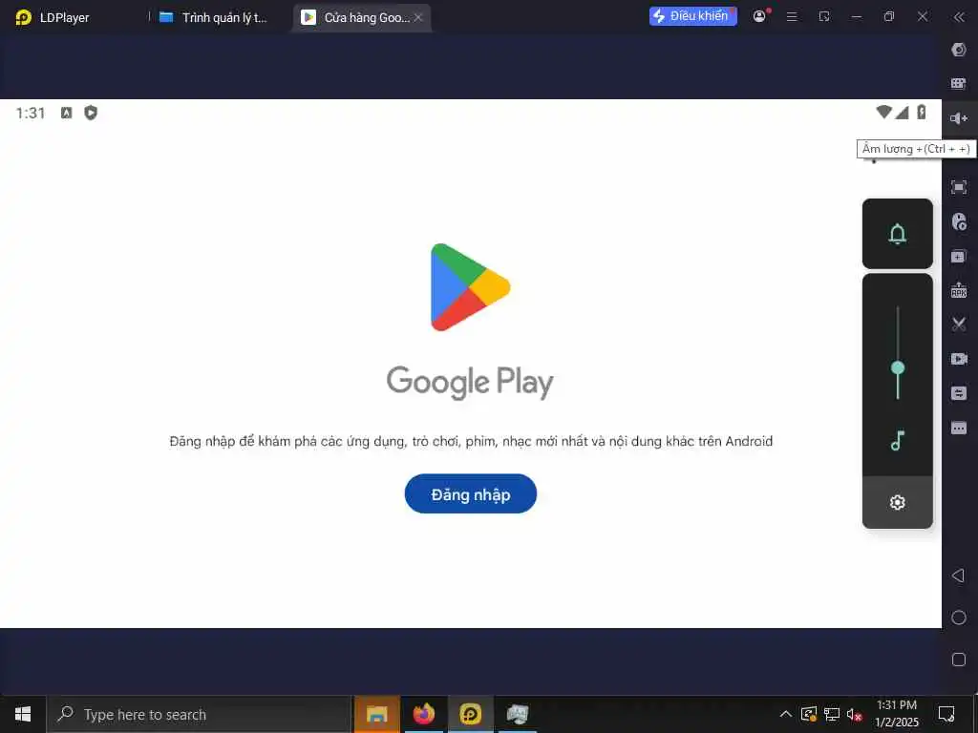The width and height of the screenshot is (978, 733).
Task: Click the music note media icon
Action: (898, 440)
